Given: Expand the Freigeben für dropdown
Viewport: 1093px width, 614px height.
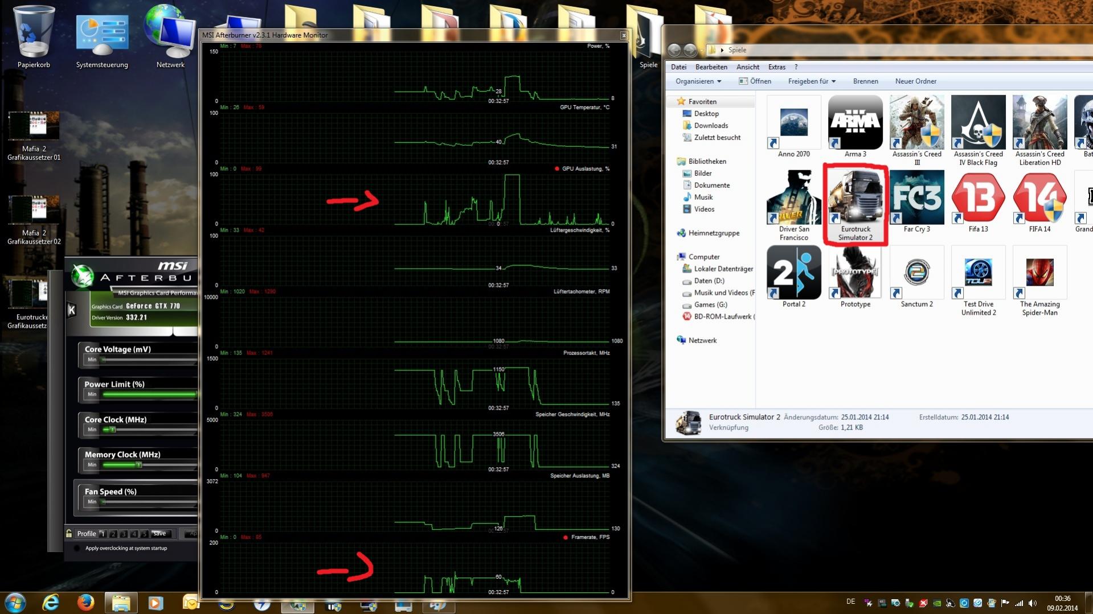Looking at the screenshot, I should click(x=812, y=81).
